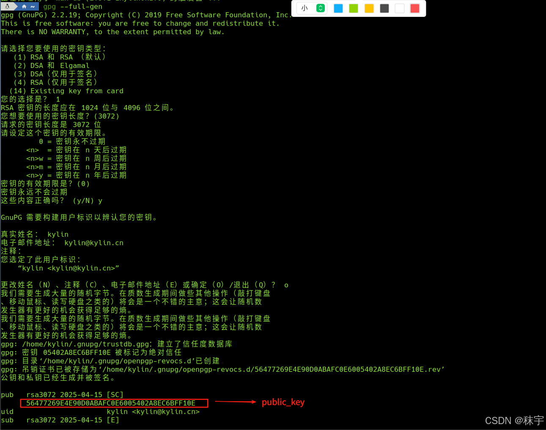Viewport: 546px width, 430px height.
Task: Click the line 请求的密钥长度是 3072 位
Action: [51, 124]
